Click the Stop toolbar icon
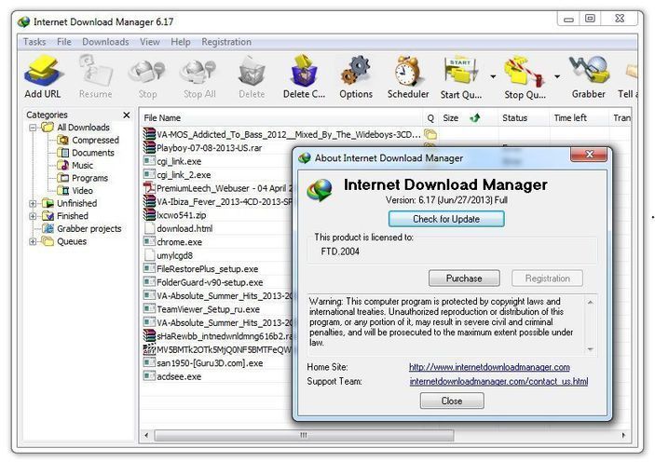The width and height of the screenshot is (655, 462). pos(147,71)
